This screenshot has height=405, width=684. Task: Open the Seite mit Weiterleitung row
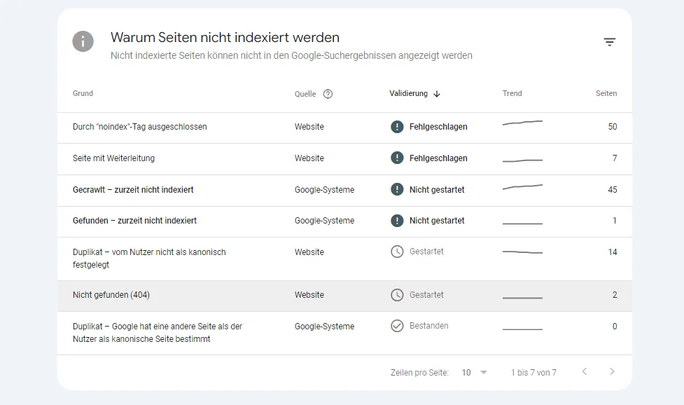click(344, 159)
